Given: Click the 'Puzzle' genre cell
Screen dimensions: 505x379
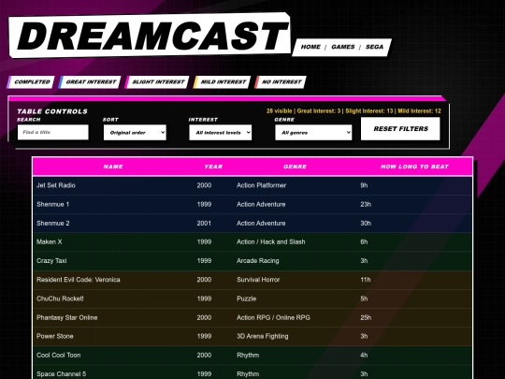Looking at the screenshot, I should tap(246, 299).
